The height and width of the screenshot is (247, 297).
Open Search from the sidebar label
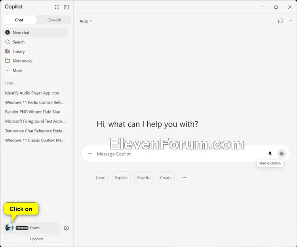[19, 42]
